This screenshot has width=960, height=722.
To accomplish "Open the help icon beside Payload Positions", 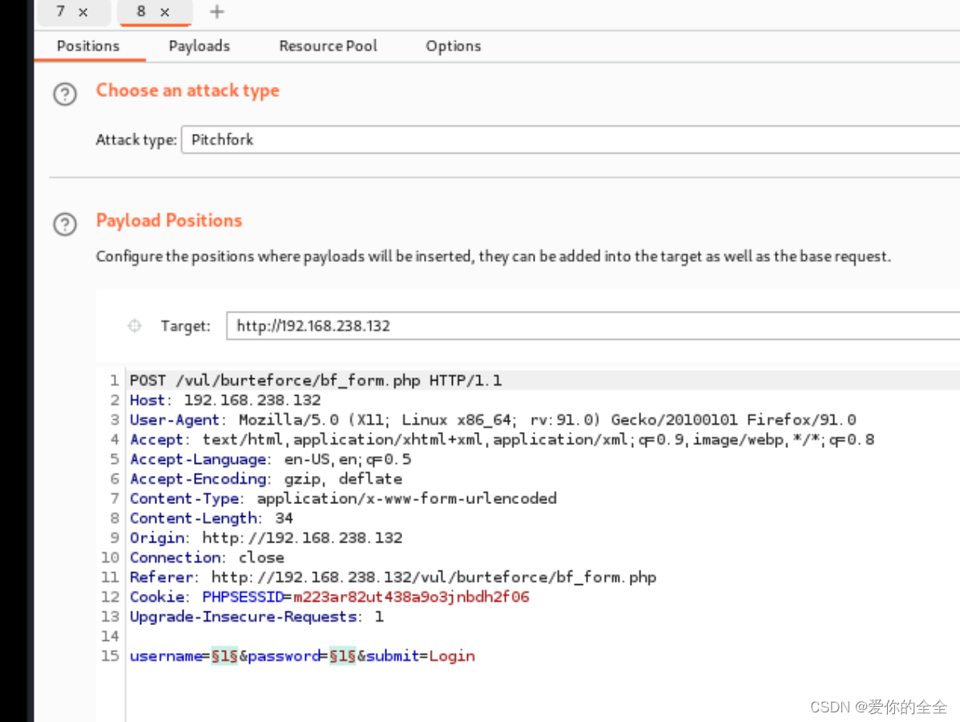I will tap(65, 224).
